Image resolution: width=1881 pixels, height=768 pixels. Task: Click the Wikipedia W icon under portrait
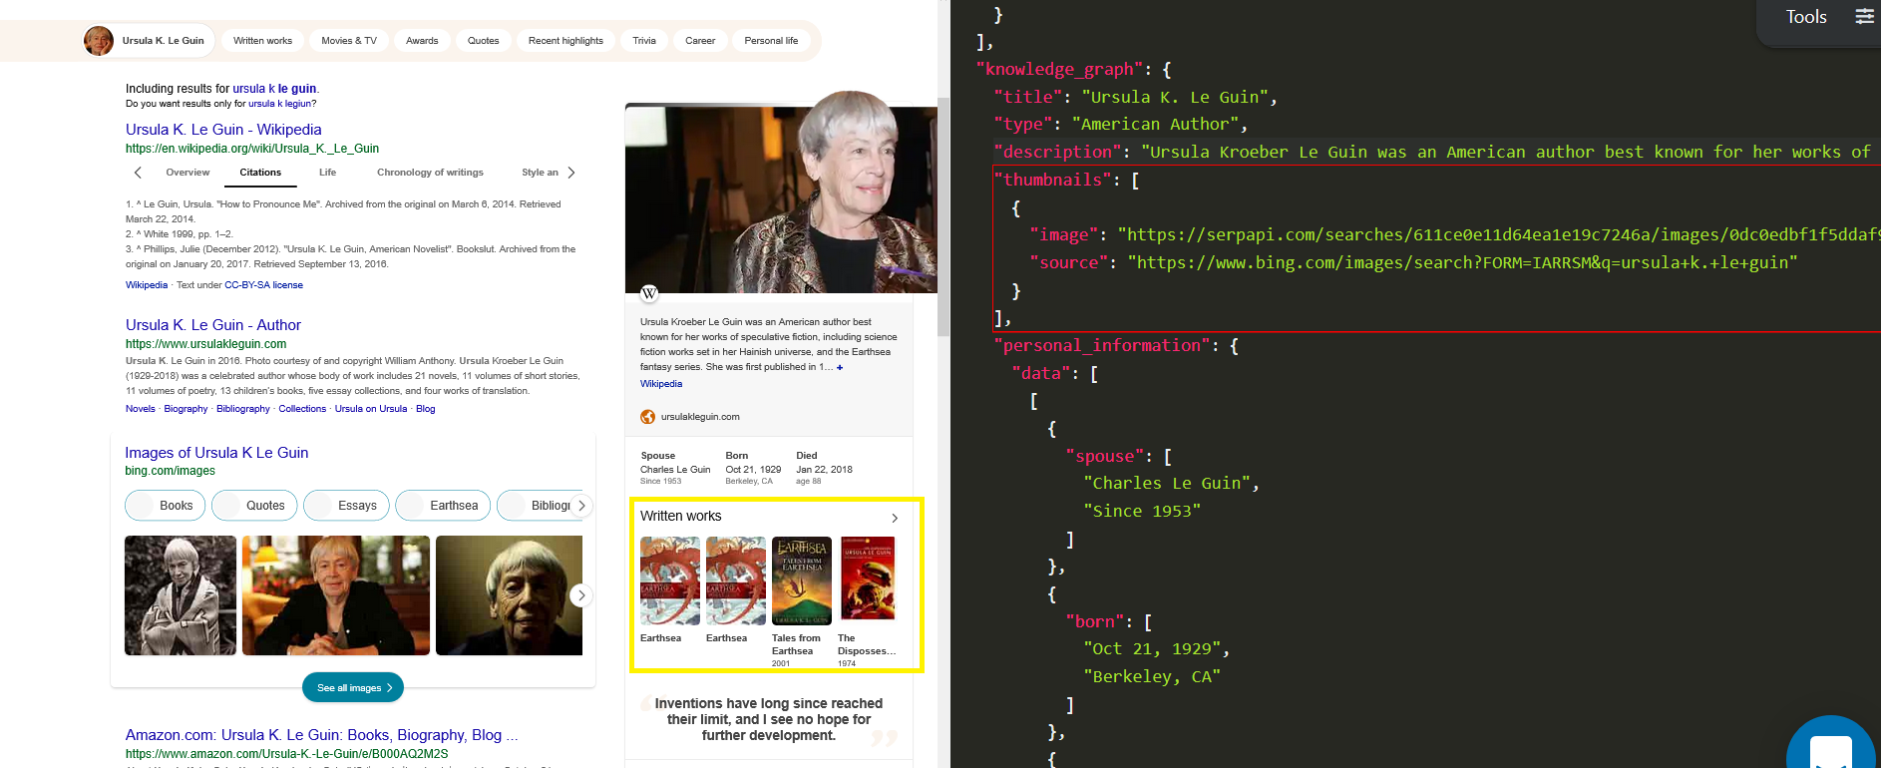(x=649, y=293)
